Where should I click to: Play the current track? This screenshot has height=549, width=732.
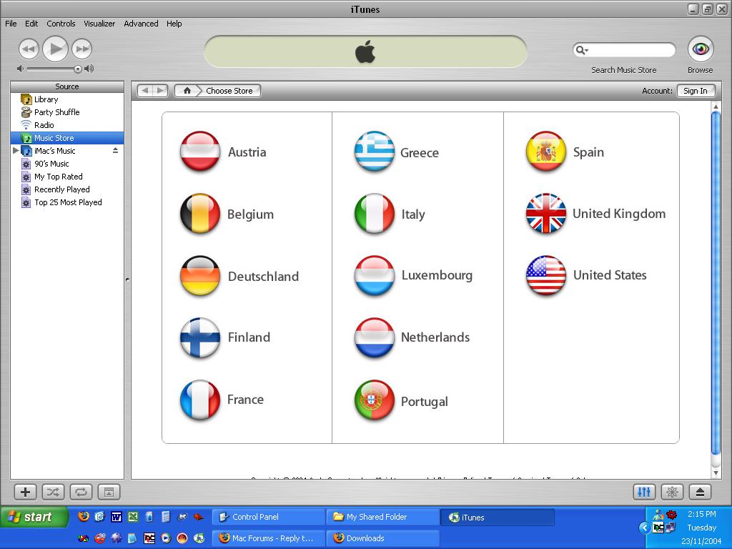55,49
